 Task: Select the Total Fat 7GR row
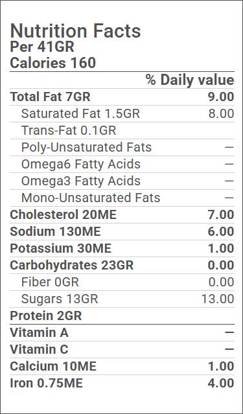122,97
